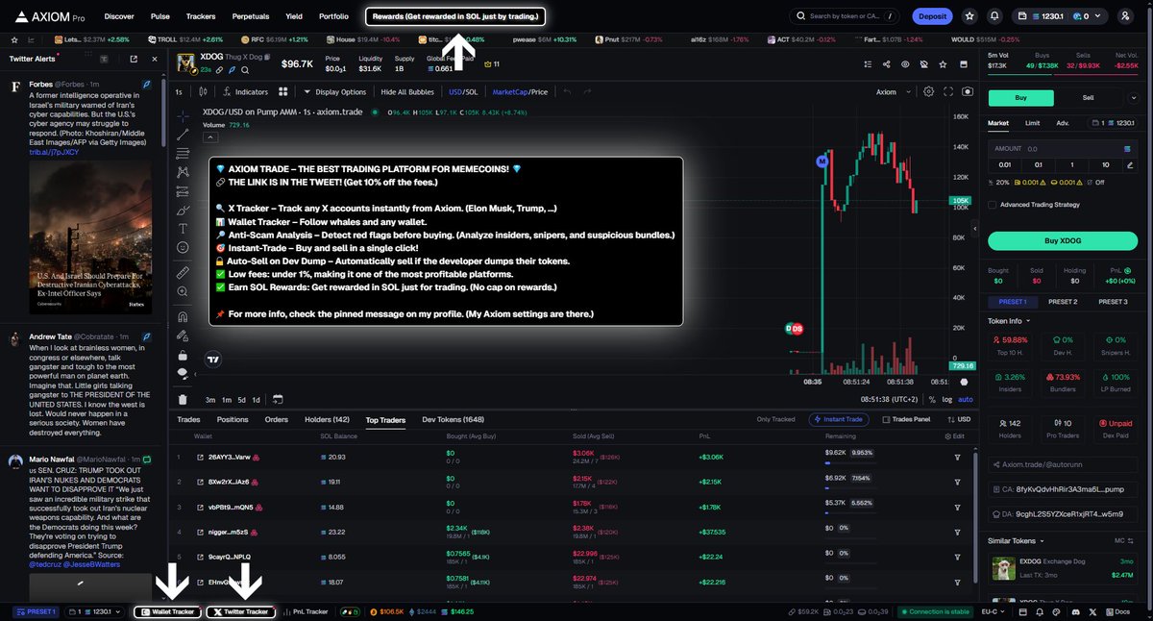Click the trash remove drawings icon
This screenshot has width=1153, height=621.
[183, 399]
